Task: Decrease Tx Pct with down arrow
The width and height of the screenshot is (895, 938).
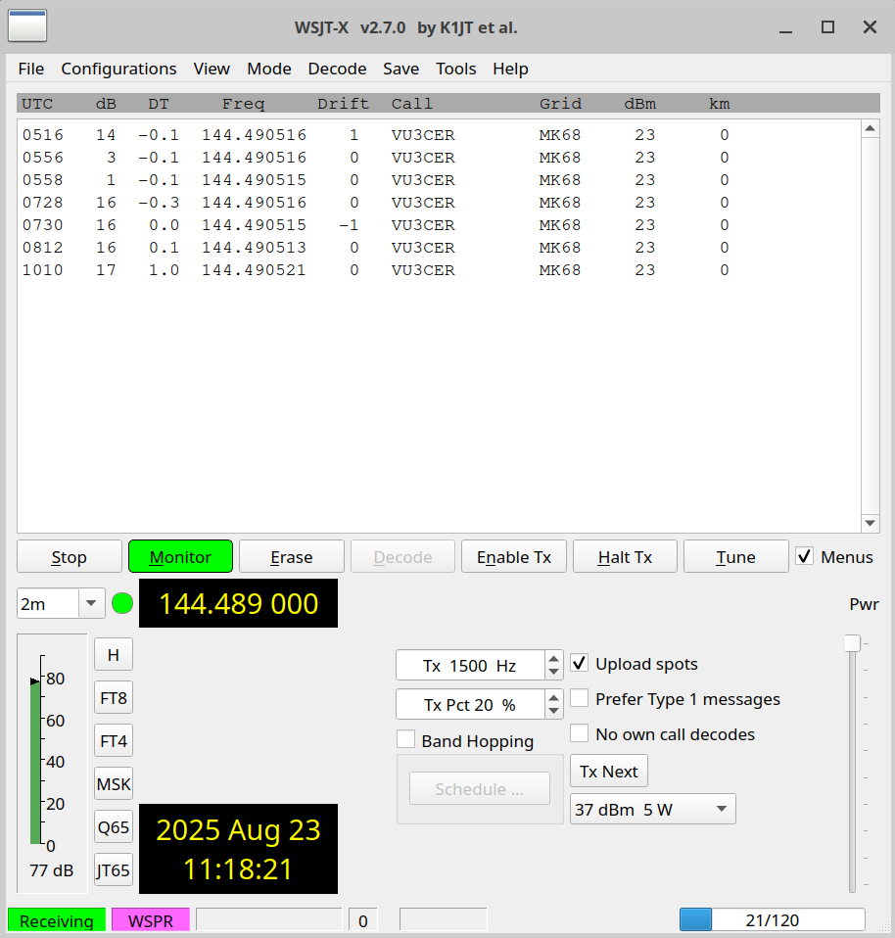Action: (x=554, y=712)
